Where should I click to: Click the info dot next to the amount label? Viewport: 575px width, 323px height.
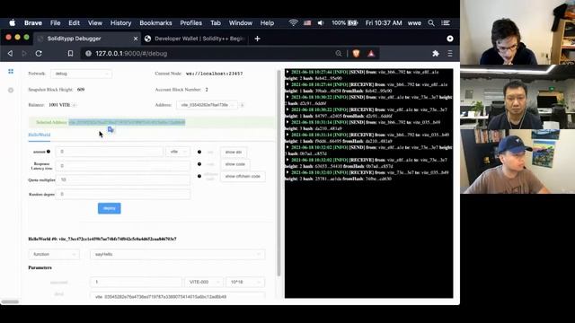coord(49,152)
